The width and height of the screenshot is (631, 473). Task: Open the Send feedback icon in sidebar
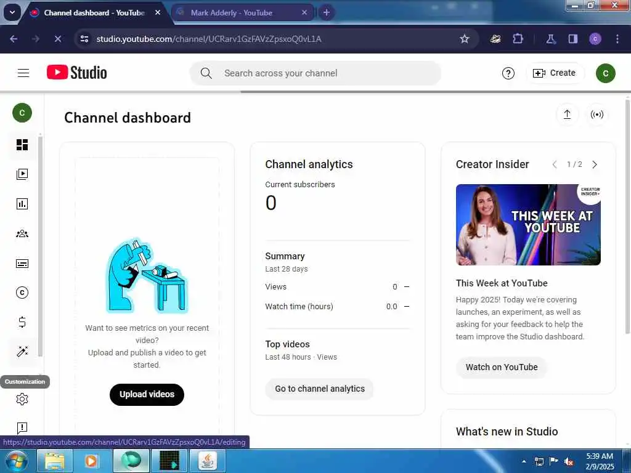point(22,428)
